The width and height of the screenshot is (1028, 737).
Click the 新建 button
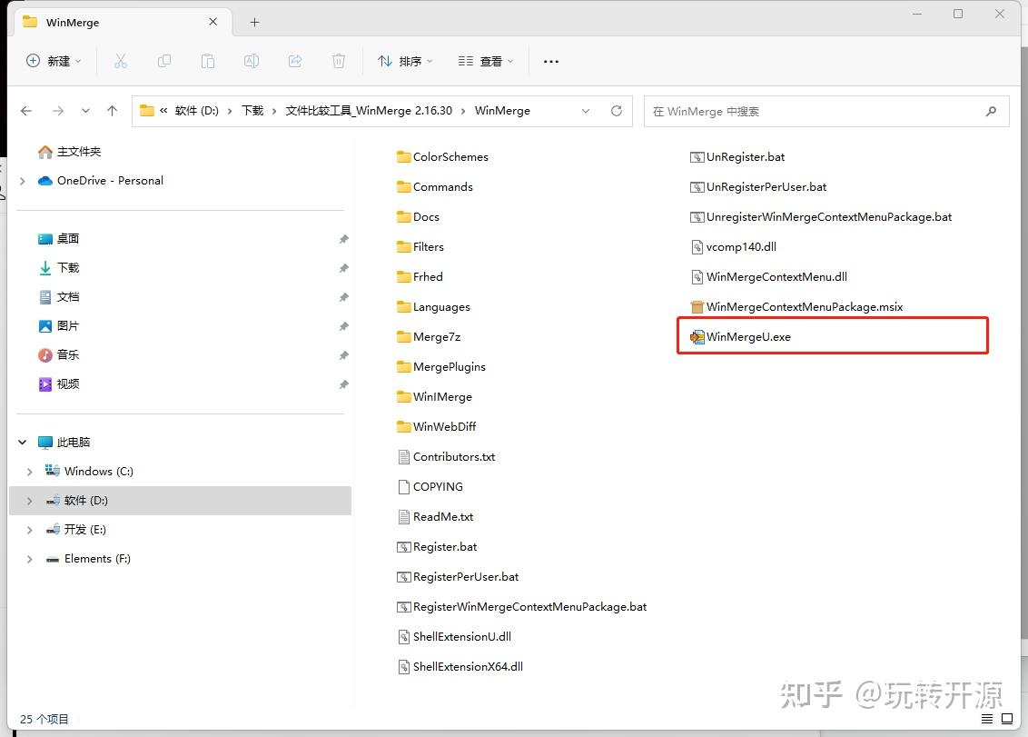[x=52, y=61]
